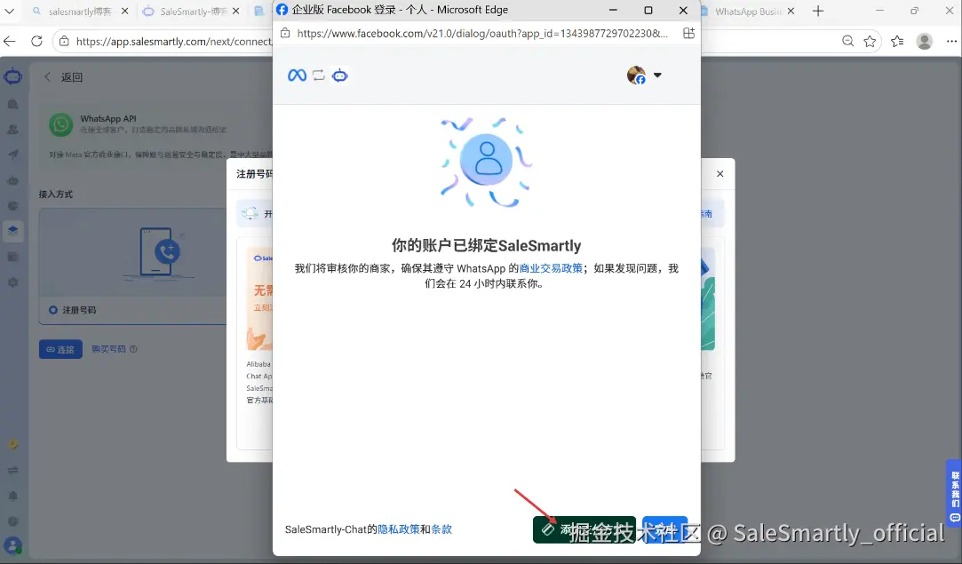Switch to the WhatsApp Busin browser tab
962x564 pixels.
(x=741, y=11)
